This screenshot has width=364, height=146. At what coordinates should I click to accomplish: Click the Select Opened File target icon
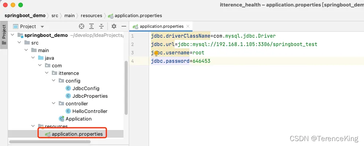pyautogui.click(x=82, y=26)
